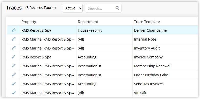Click edit pencil for Send Tax Invoices row
The image size is (200, 99).
[14, 84]
